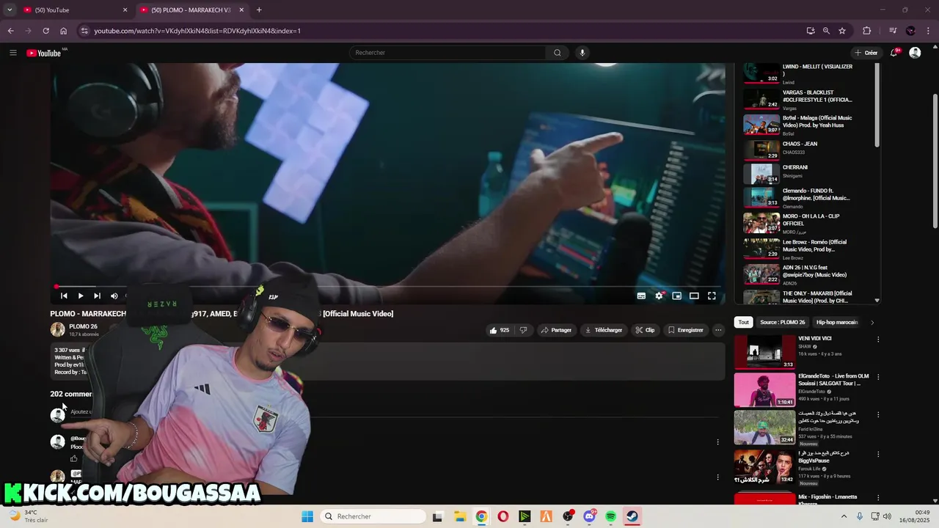The height and width of the screenshot is (528, 939).
Task: Open Chrome three-dot menu
Action: coord(929,31)
